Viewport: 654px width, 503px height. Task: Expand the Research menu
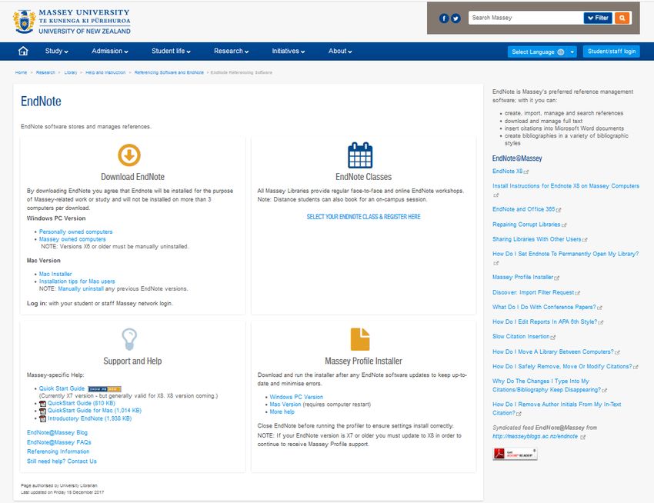coord(231,51)
